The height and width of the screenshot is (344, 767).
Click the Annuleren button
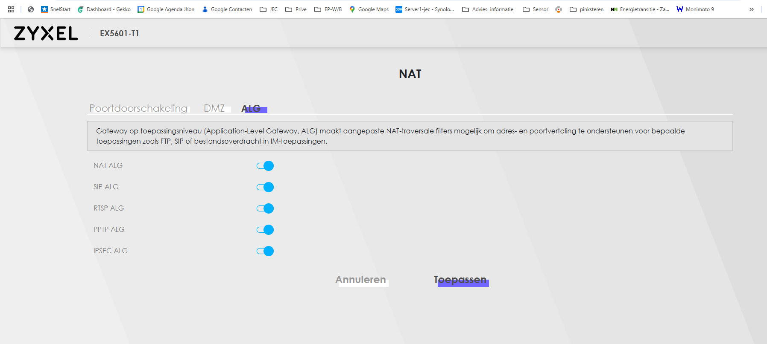(x=361, y=280)
